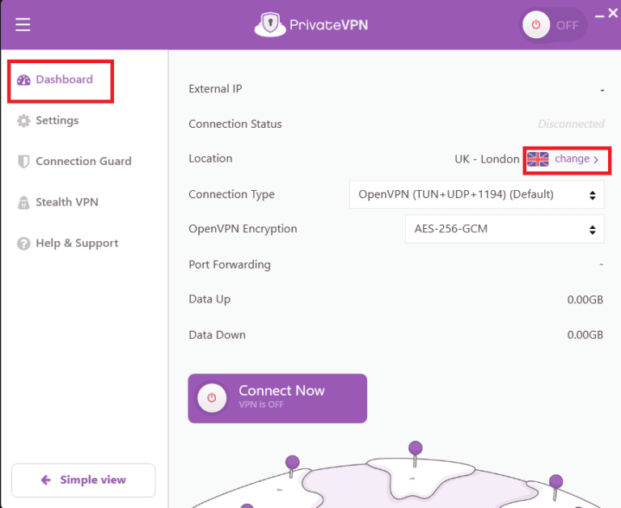
Task: Toggle the VPN OFF switch on
Action: coord(553,25)
